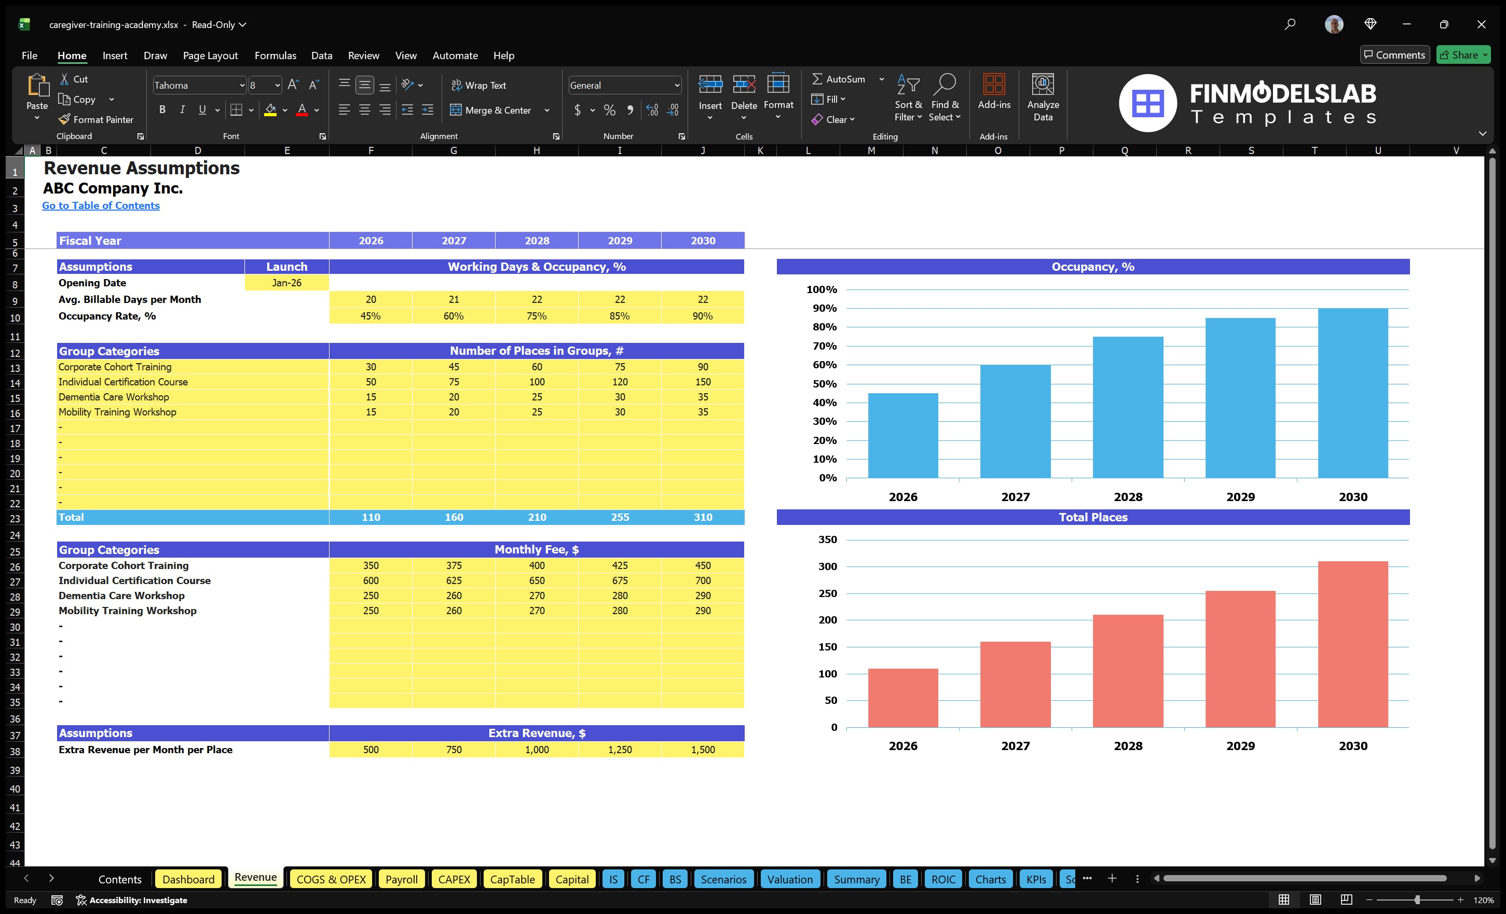Click the Go to Table of Contents link

pos(100,205)
